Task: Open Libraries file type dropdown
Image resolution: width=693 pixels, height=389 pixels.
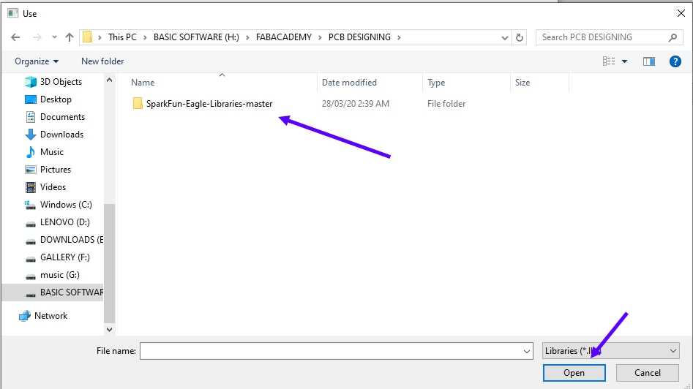Action: pos(611,351)
